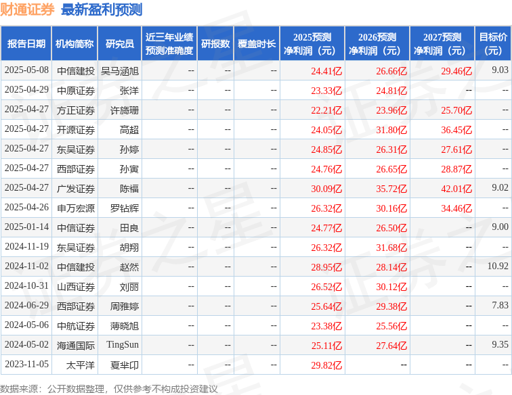This screenshot has width=512, height=395.
Task: Select institution 开源证券
Action: [x=76, y=130]
